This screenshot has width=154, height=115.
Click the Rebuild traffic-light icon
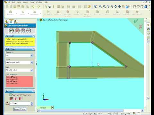(x=54, y=7)
